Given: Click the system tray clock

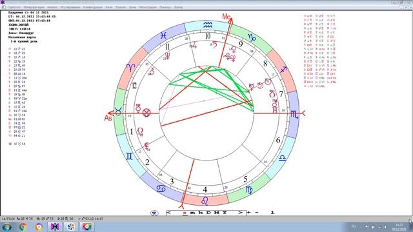Looking at the screenshot, I should (x=399, y=227).
